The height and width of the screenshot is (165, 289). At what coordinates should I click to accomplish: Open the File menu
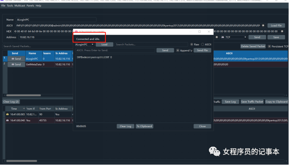[3, 5]
